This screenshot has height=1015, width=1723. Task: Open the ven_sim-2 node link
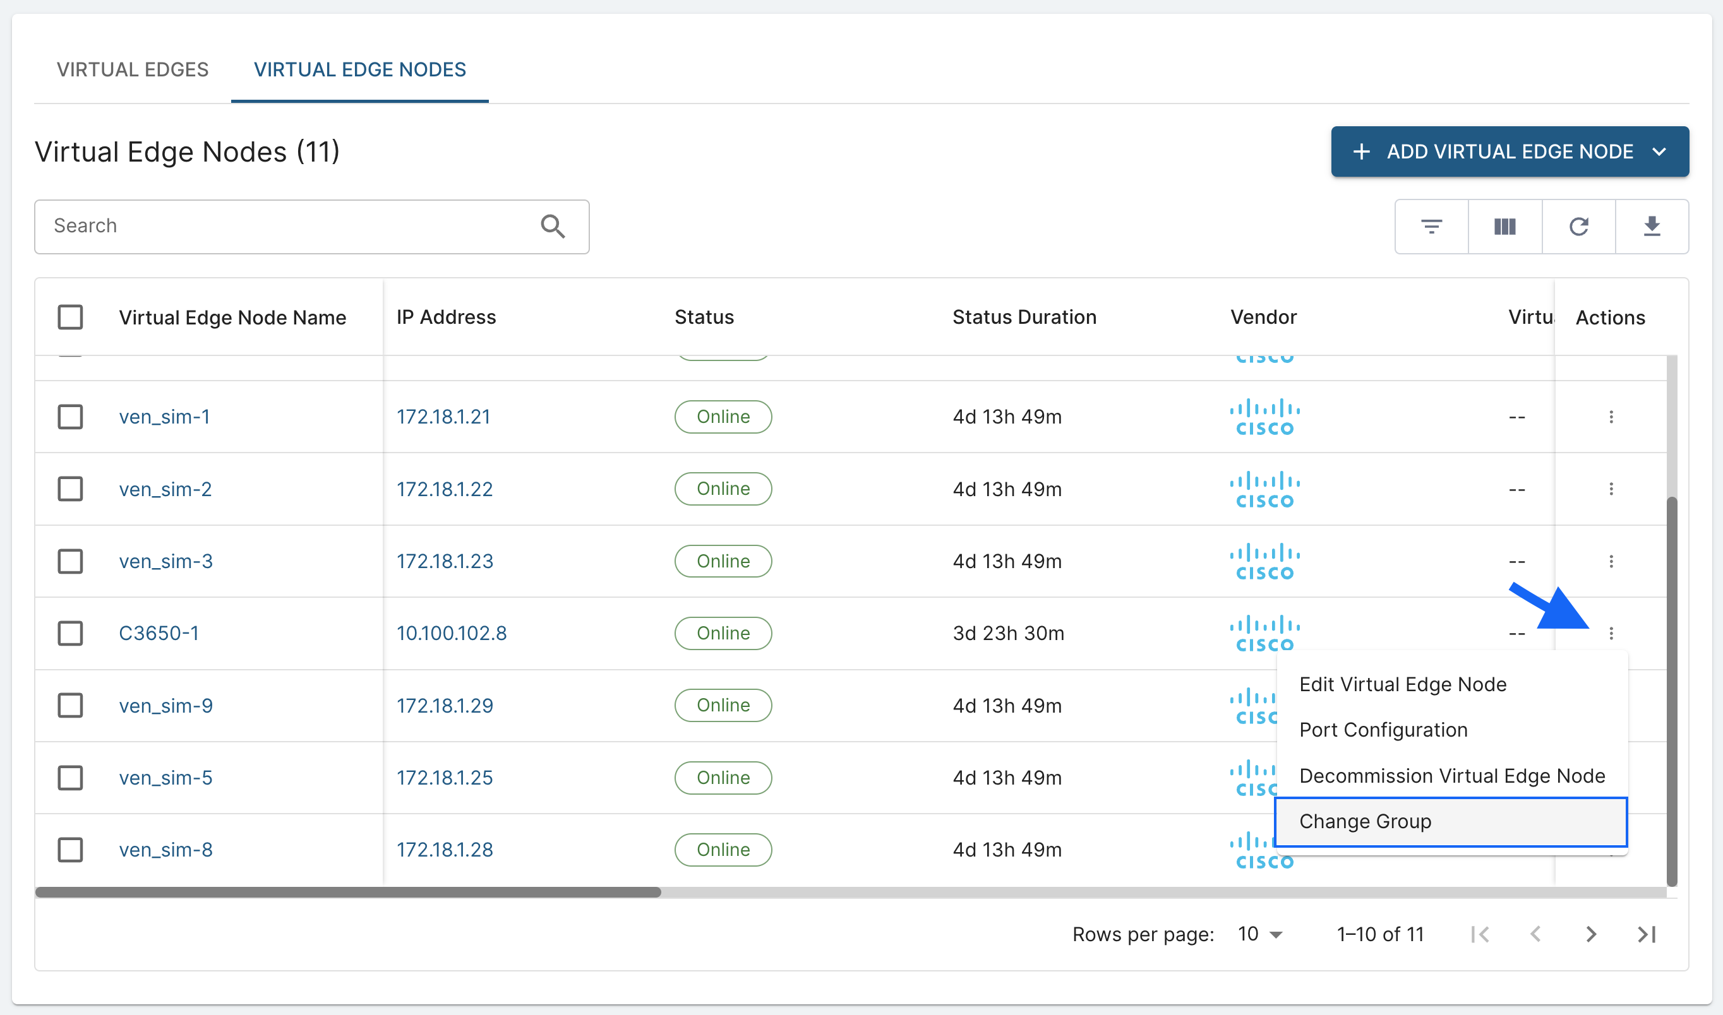tap(165, 490)
